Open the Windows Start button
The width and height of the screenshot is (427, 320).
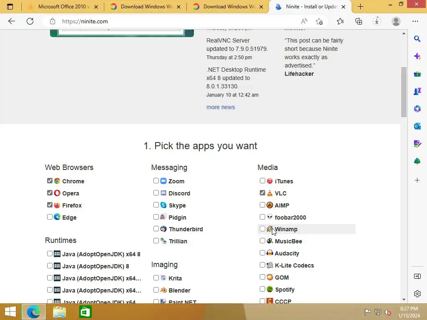[10, 312]
